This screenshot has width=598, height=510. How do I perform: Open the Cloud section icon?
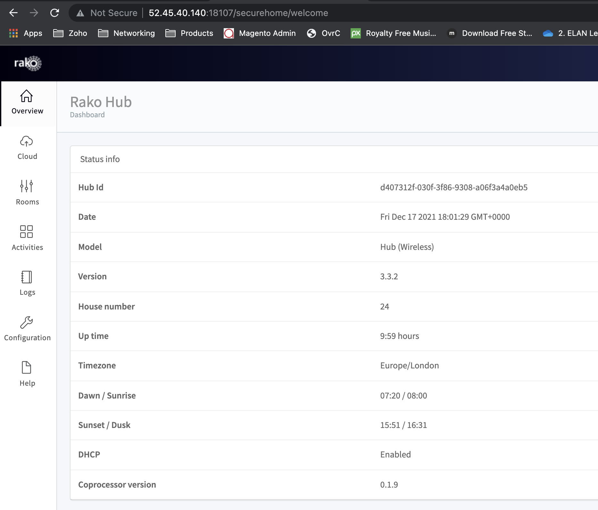26,141
